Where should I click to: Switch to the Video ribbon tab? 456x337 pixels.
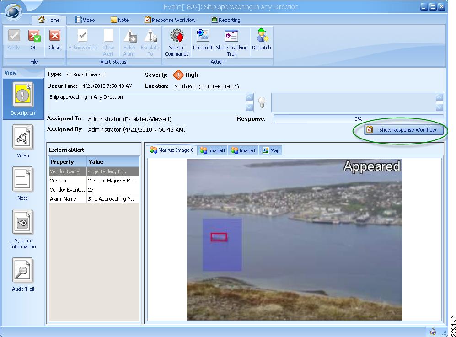pyautogui.click(x=85, y=20)
